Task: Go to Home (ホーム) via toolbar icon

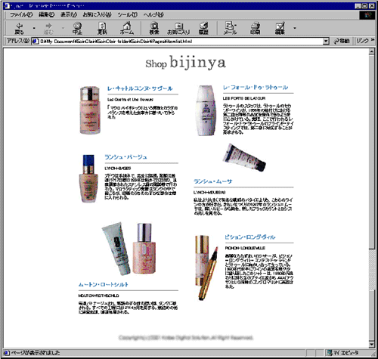Action: pos(127,29)
